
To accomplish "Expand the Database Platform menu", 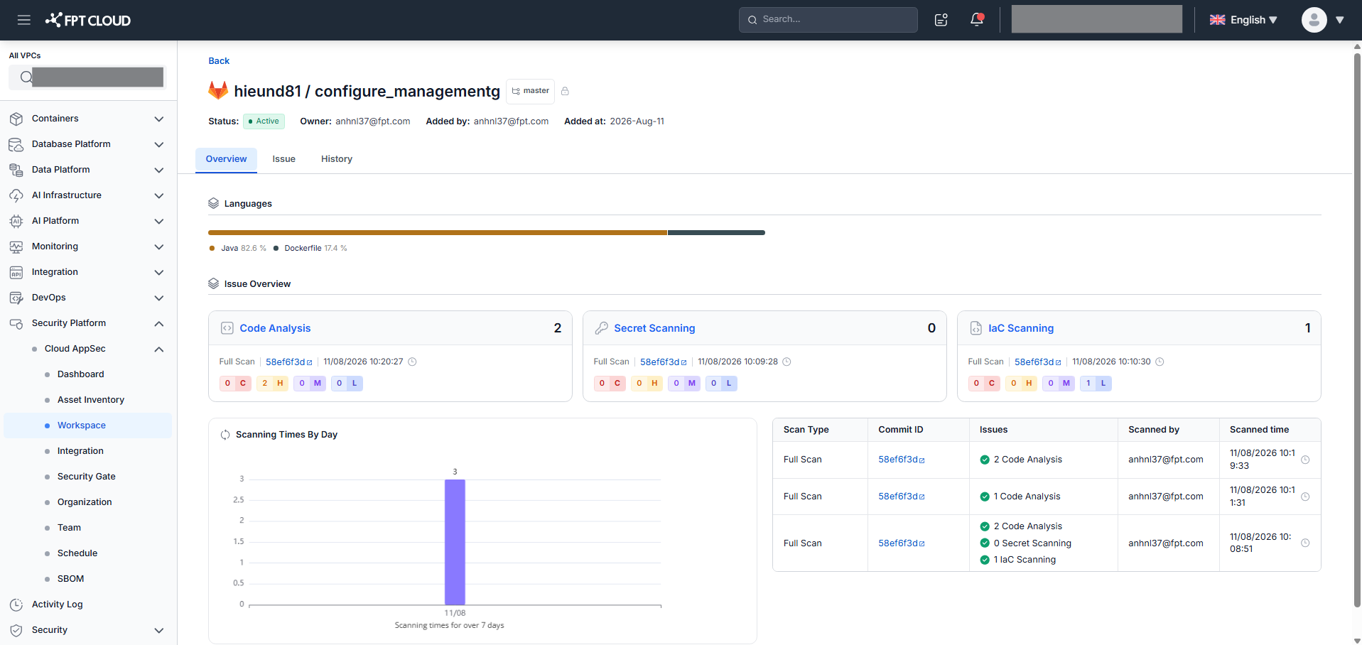I will pyautogui.click(x=159, y=144).
